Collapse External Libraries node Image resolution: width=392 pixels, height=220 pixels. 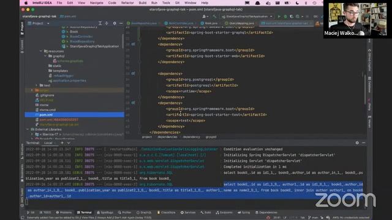tap(27, 130)
